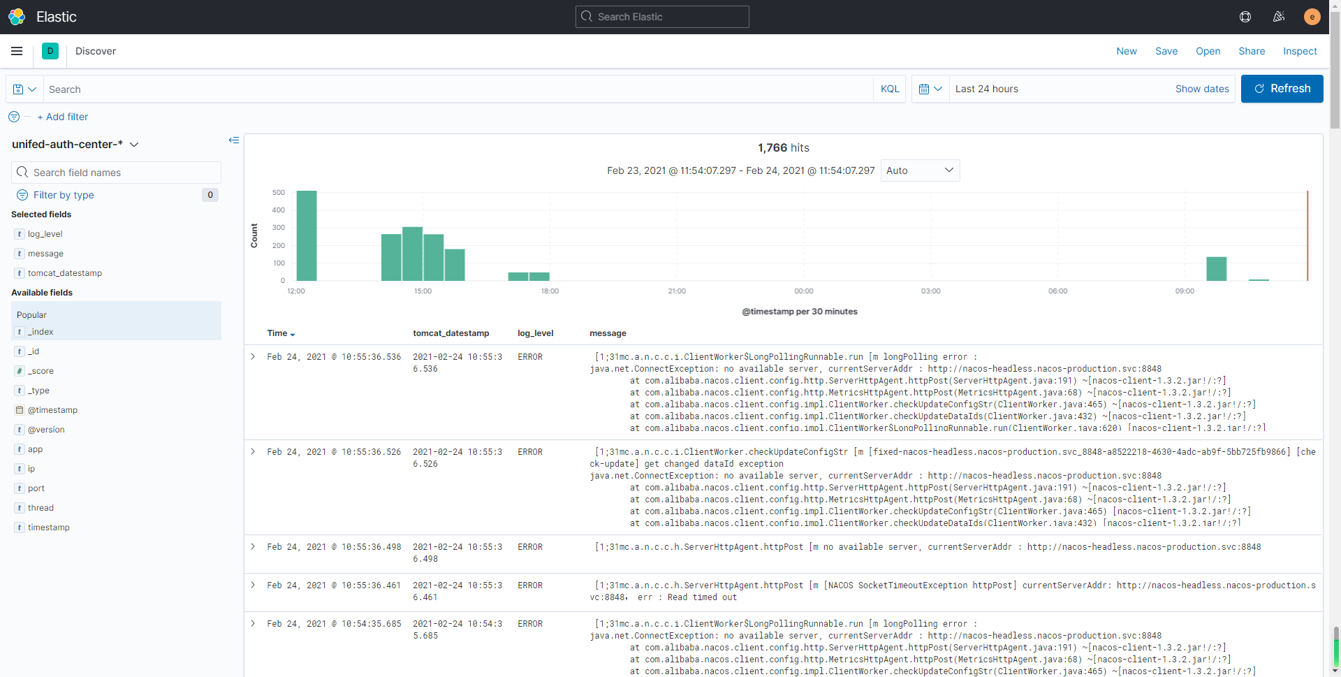Screen dimensions: 1341x677
Task: Click the green Discover app badge
Action: pos(50,51)
